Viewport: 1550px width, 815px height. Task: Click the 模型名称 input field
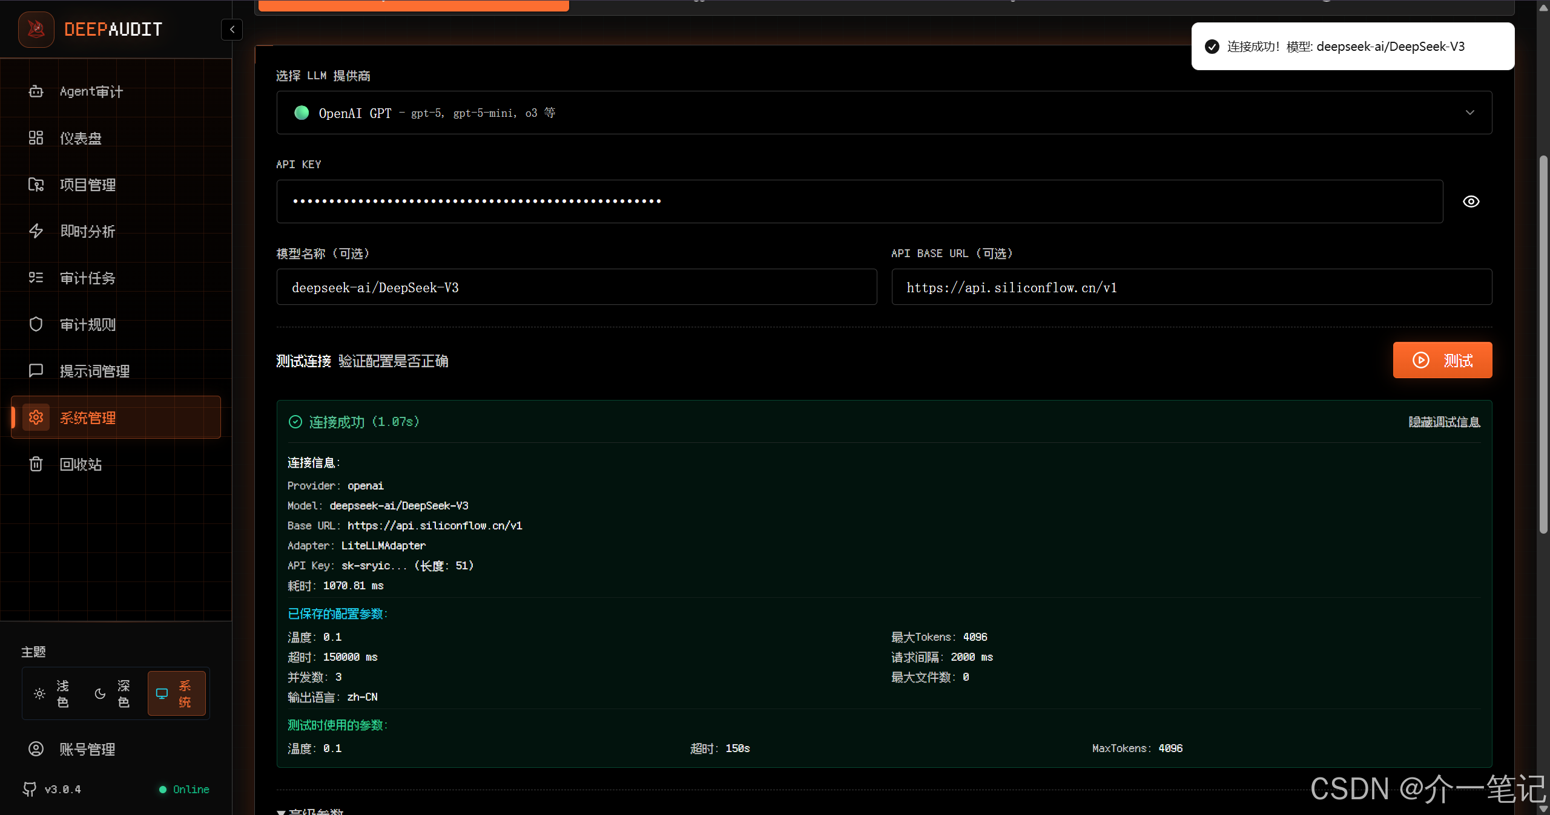click(576, 287)
